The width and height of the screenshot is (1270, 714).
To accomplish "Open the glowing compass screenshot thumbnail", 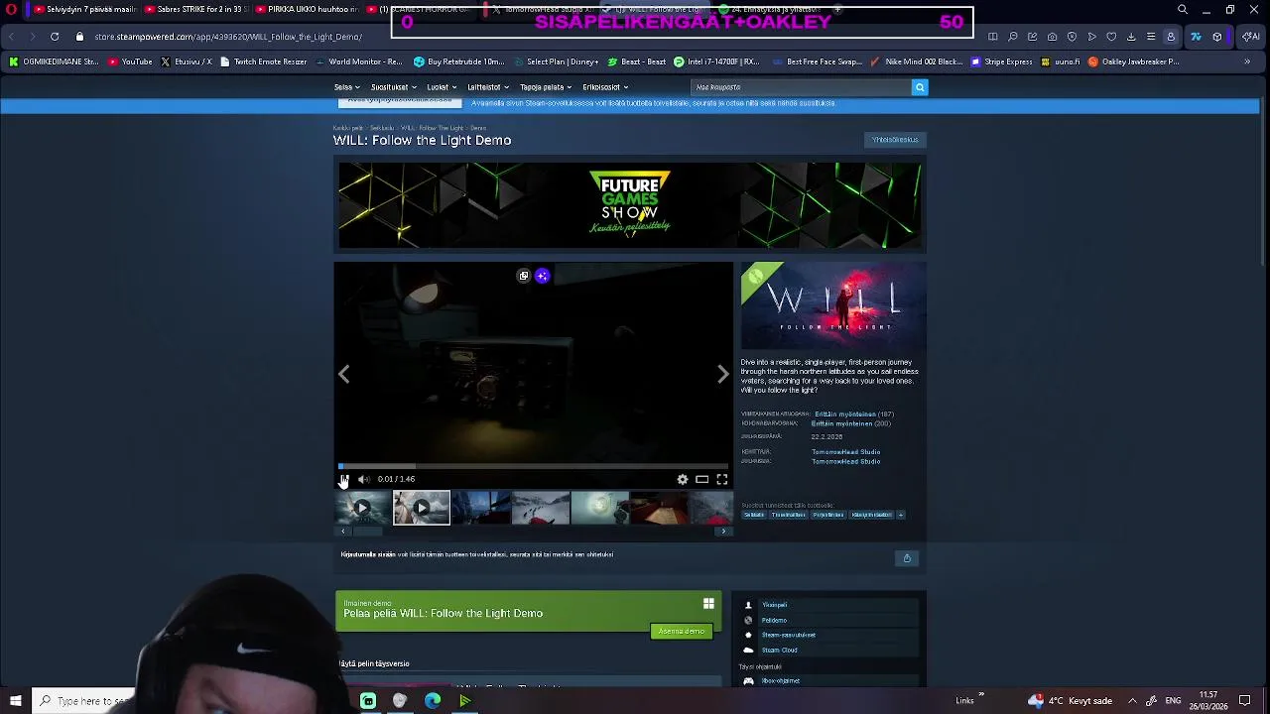I will coord(600,508).
